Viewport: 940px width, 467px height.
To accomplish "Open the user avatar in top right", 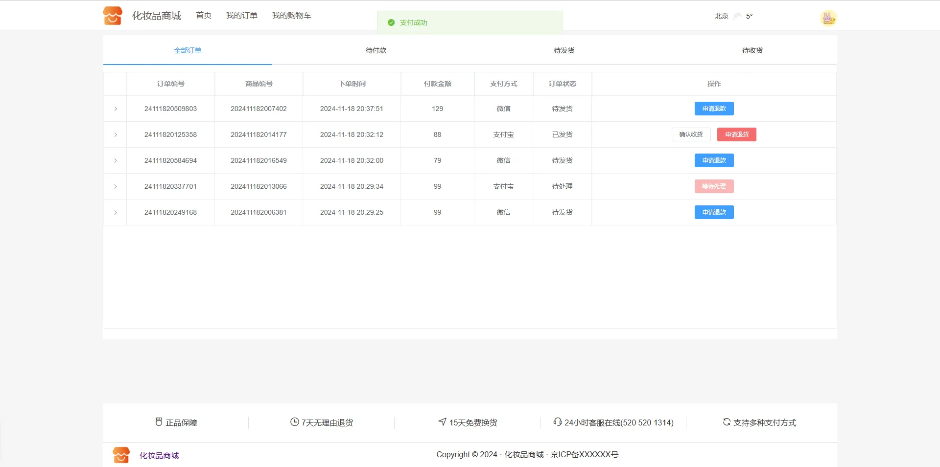I will 828,18.
